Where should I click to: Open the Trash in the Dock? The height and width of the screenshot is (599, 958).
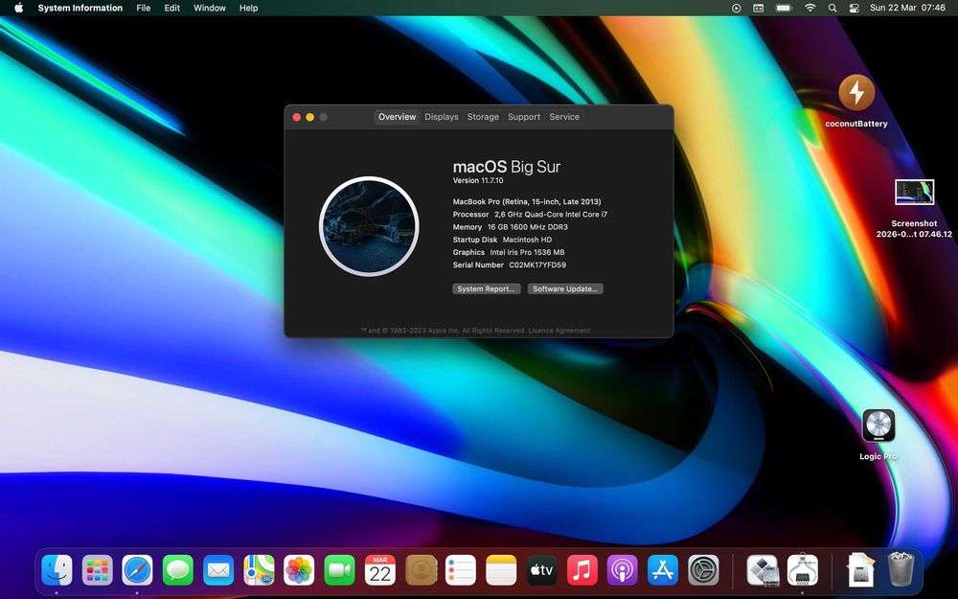click(x=900, y=569)
